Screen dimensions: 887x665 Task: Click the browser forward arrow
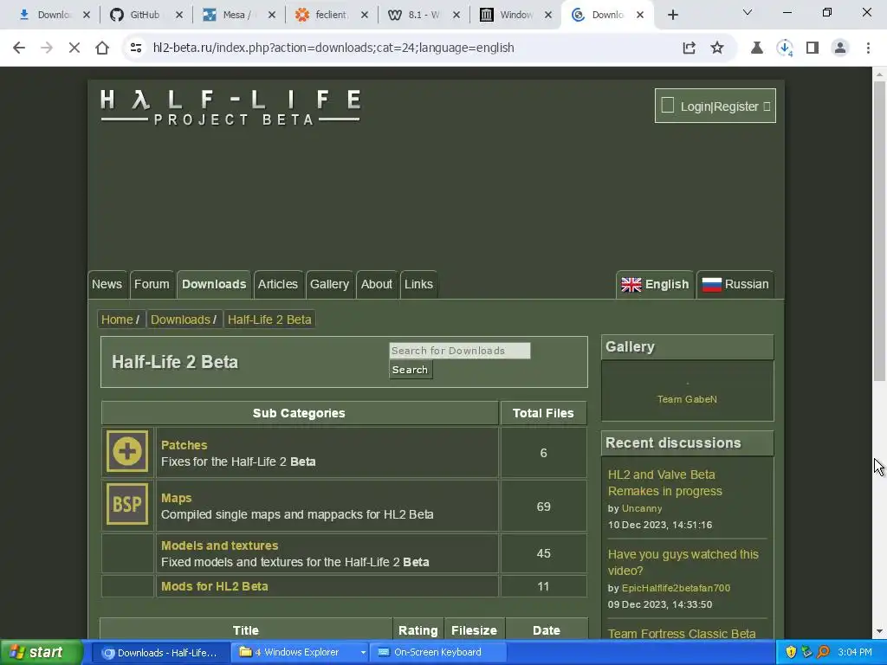click(x=47, y=48)
